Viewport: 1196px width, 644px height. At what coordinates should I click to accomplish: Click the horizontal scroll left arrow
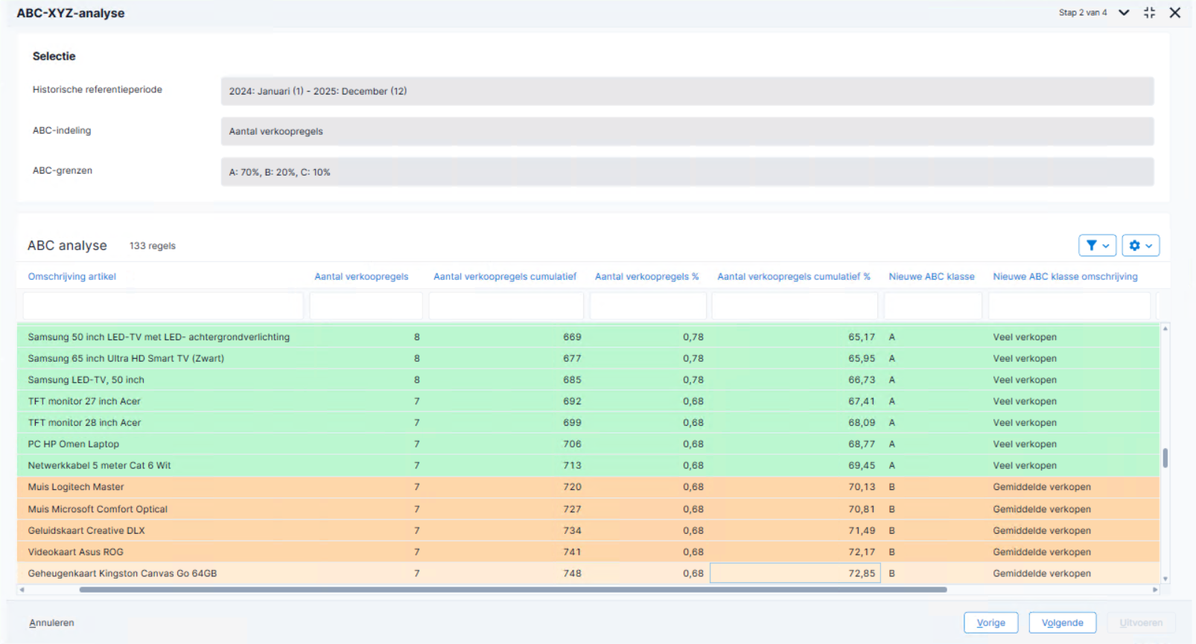(22, 590)
